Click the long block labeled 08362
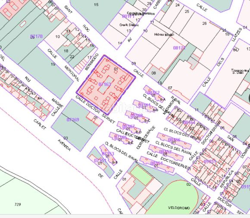250x218 pixels. [x=166, y=153]
